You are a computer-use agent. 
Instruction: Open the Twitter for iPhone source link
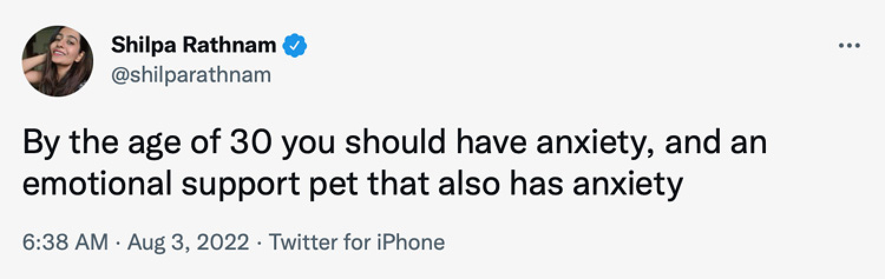(x=356, y=242)
